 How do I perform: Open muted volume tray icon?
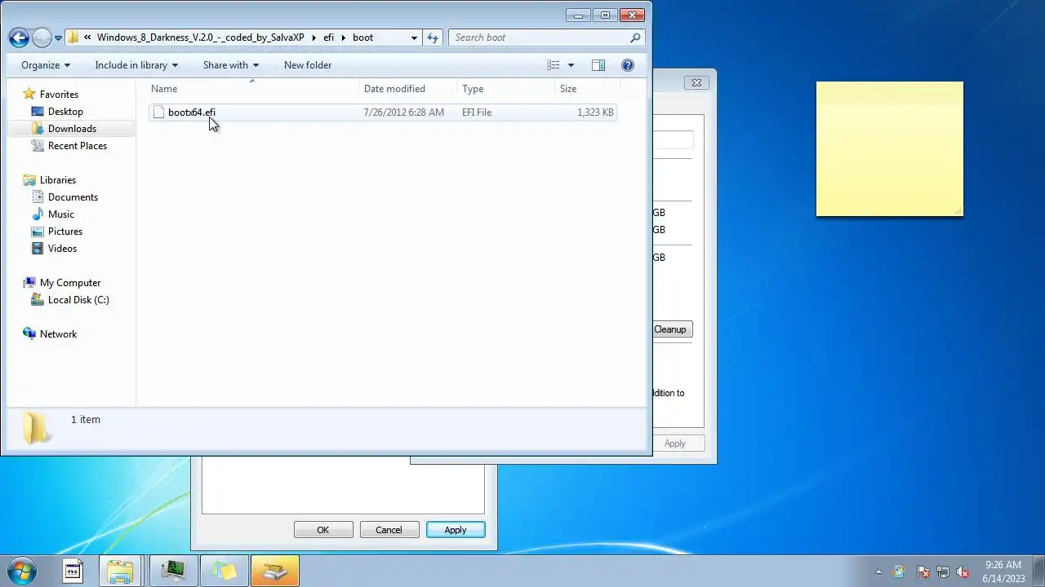click(963, 572)
